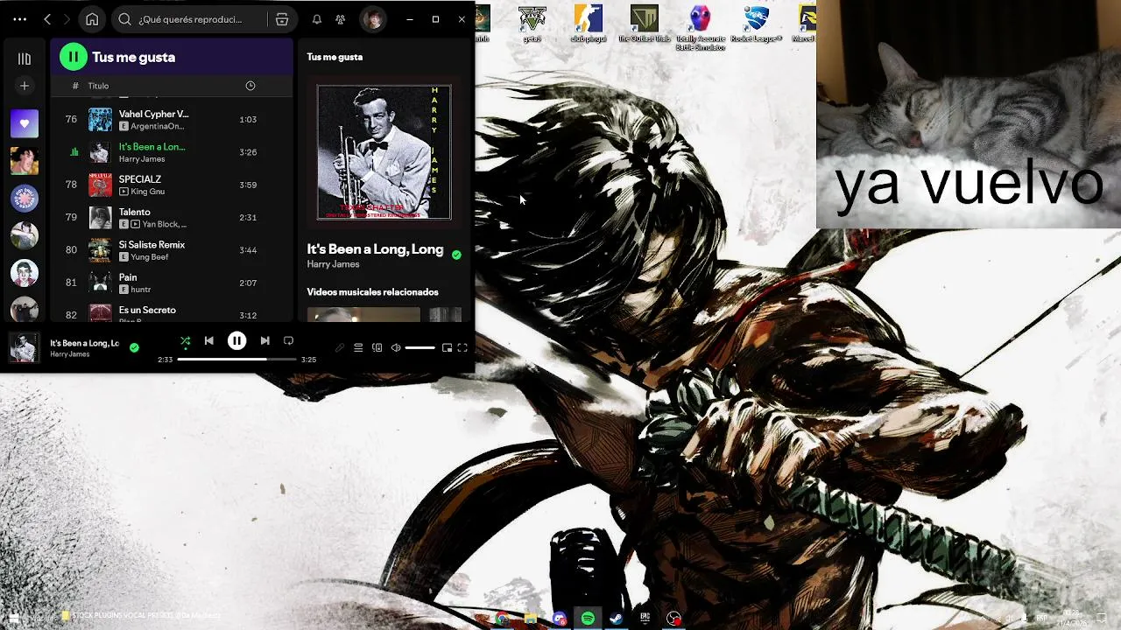
Task: Open the Rocket League desktop shortcut
Action: pos(757,24)
